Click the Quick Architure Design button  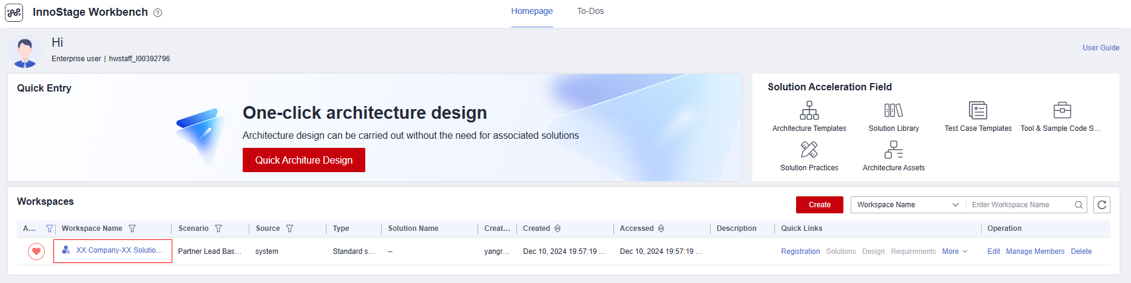[304, 160]
